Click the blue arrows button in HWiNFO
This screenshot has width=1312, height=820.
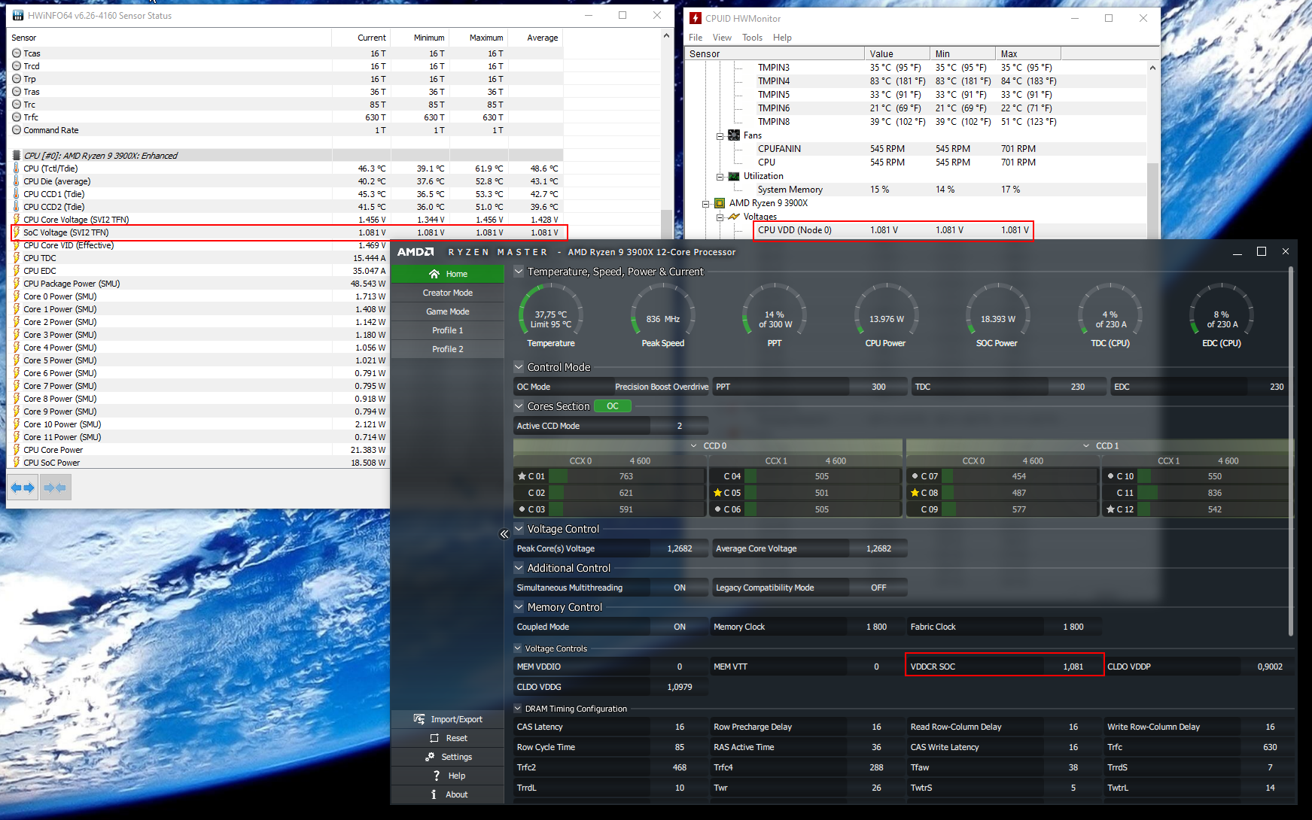(23, 487)
